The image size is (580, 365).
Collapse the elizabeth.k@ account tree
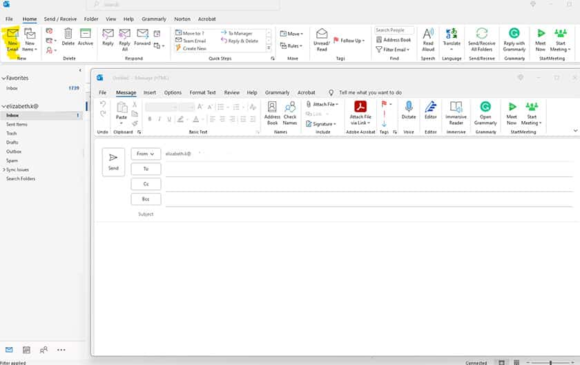point(3,106)
